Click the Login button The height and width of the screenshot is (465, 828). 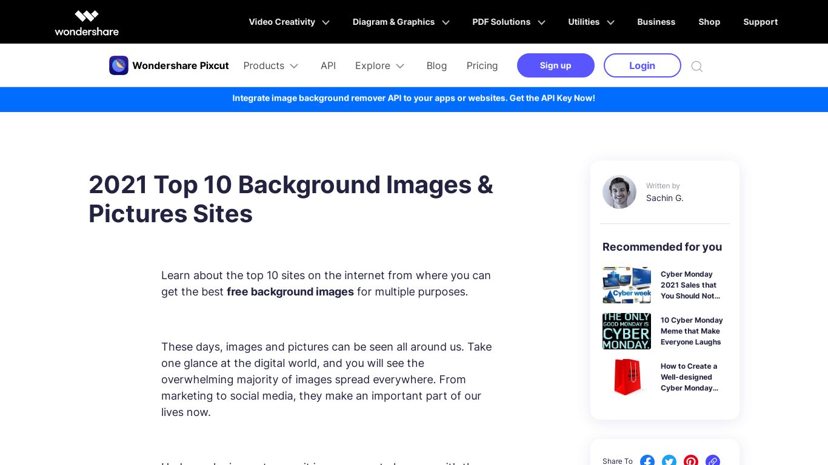pos(643,65)
